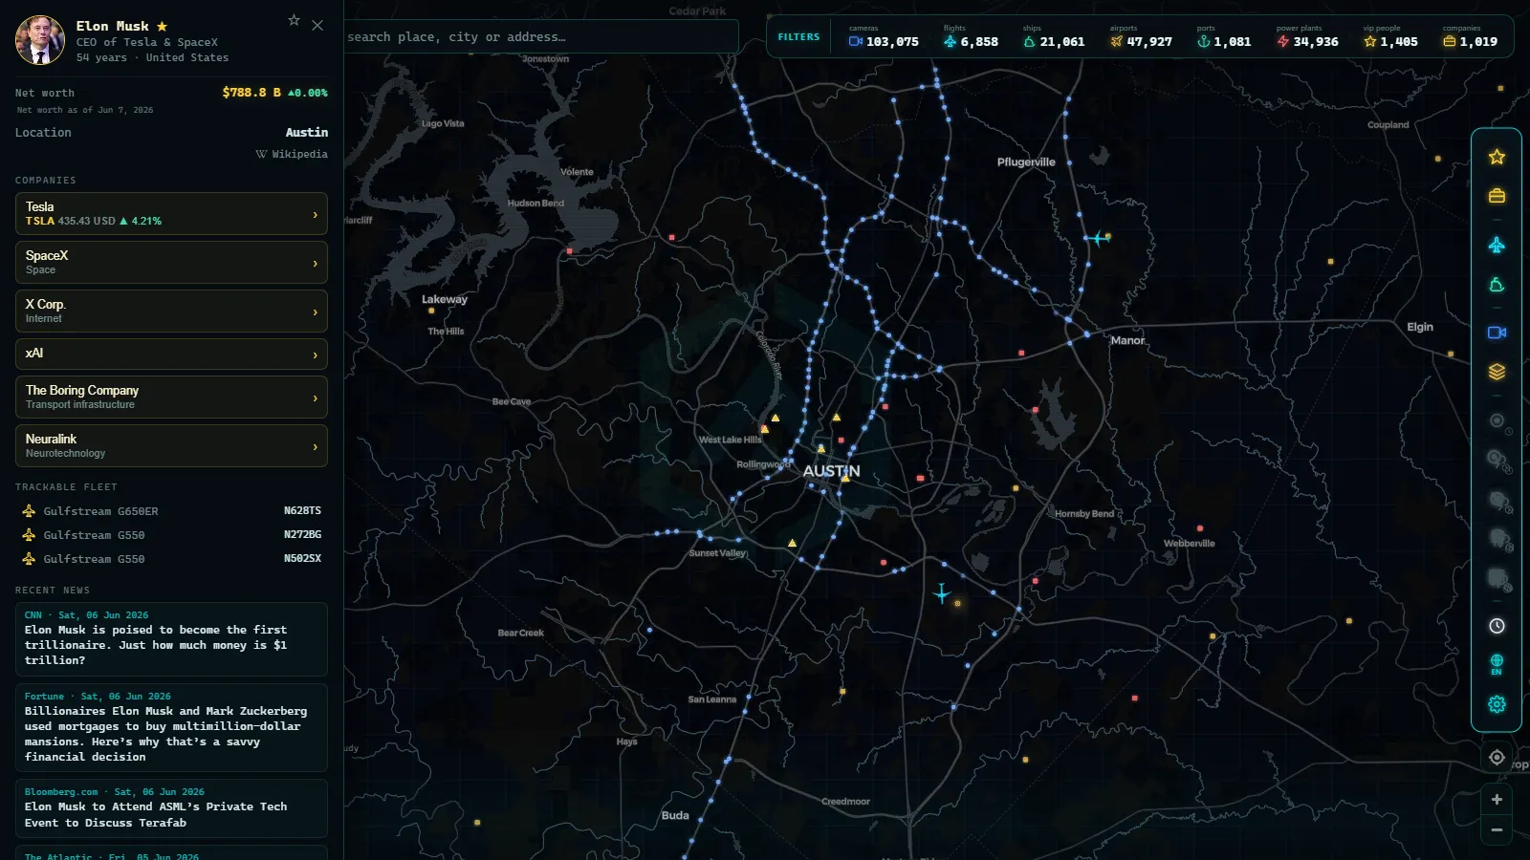Toggle the power plants 34,936 filter
Screen dimensions: 1530x860
click(1307, 37)
